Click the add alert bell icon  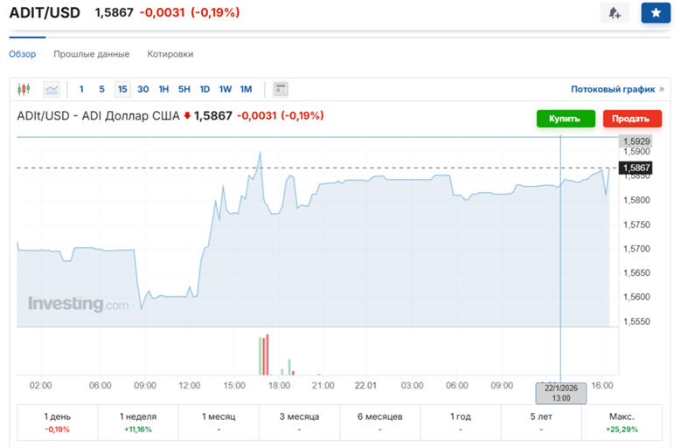[x=615, y=13]
